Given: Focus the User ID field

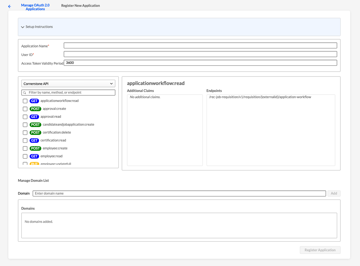Looking at the screenshot, I should pos(200,54).
